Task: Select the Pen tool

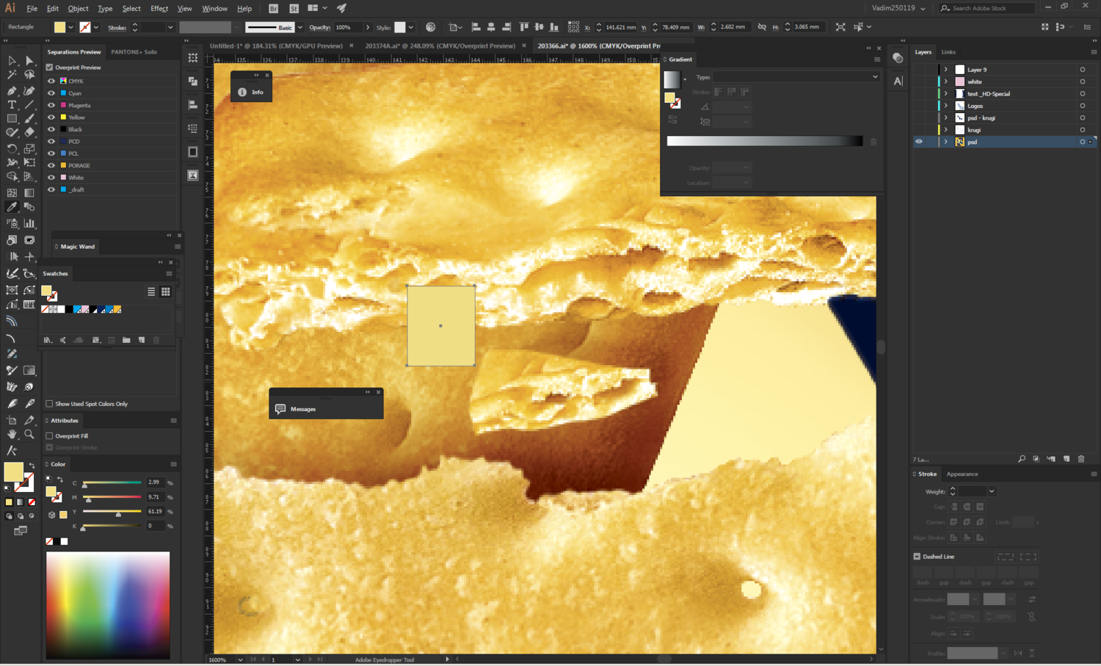Action: point(12,91)
